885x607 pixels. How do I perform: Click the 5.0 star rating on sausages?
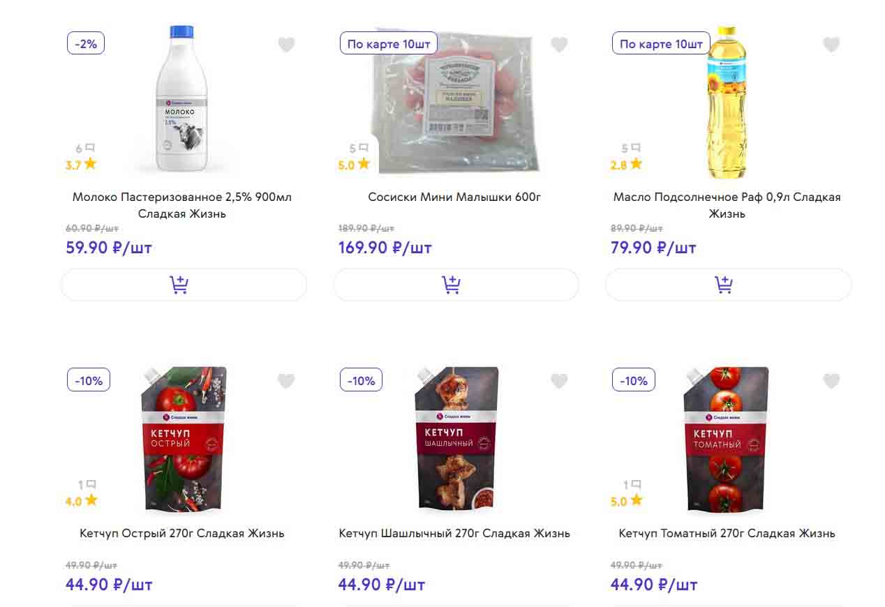click(354, 165)
